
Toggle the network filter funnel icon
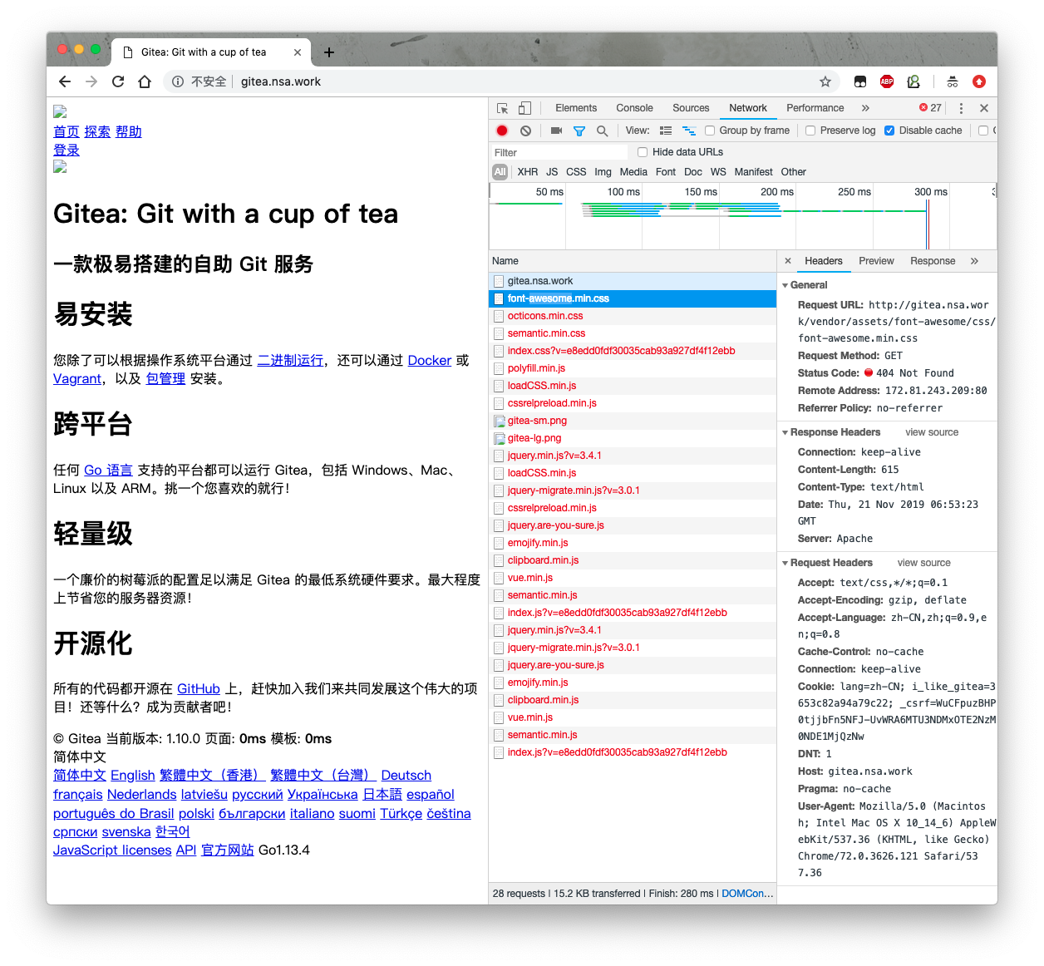coord(579,131)
